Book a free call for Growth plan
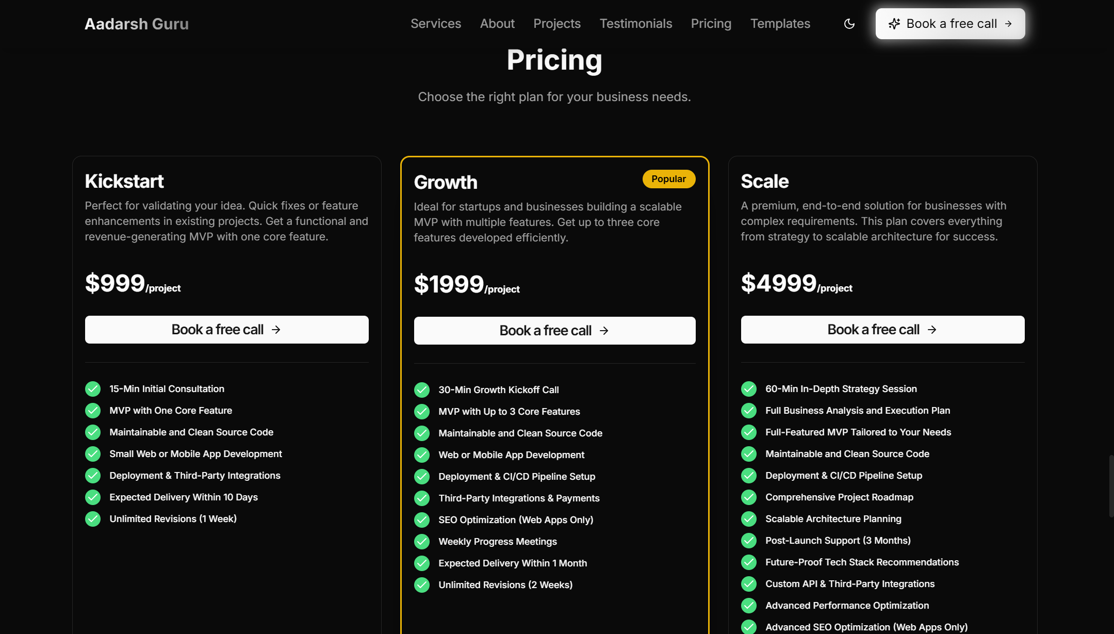 point(554,331)
